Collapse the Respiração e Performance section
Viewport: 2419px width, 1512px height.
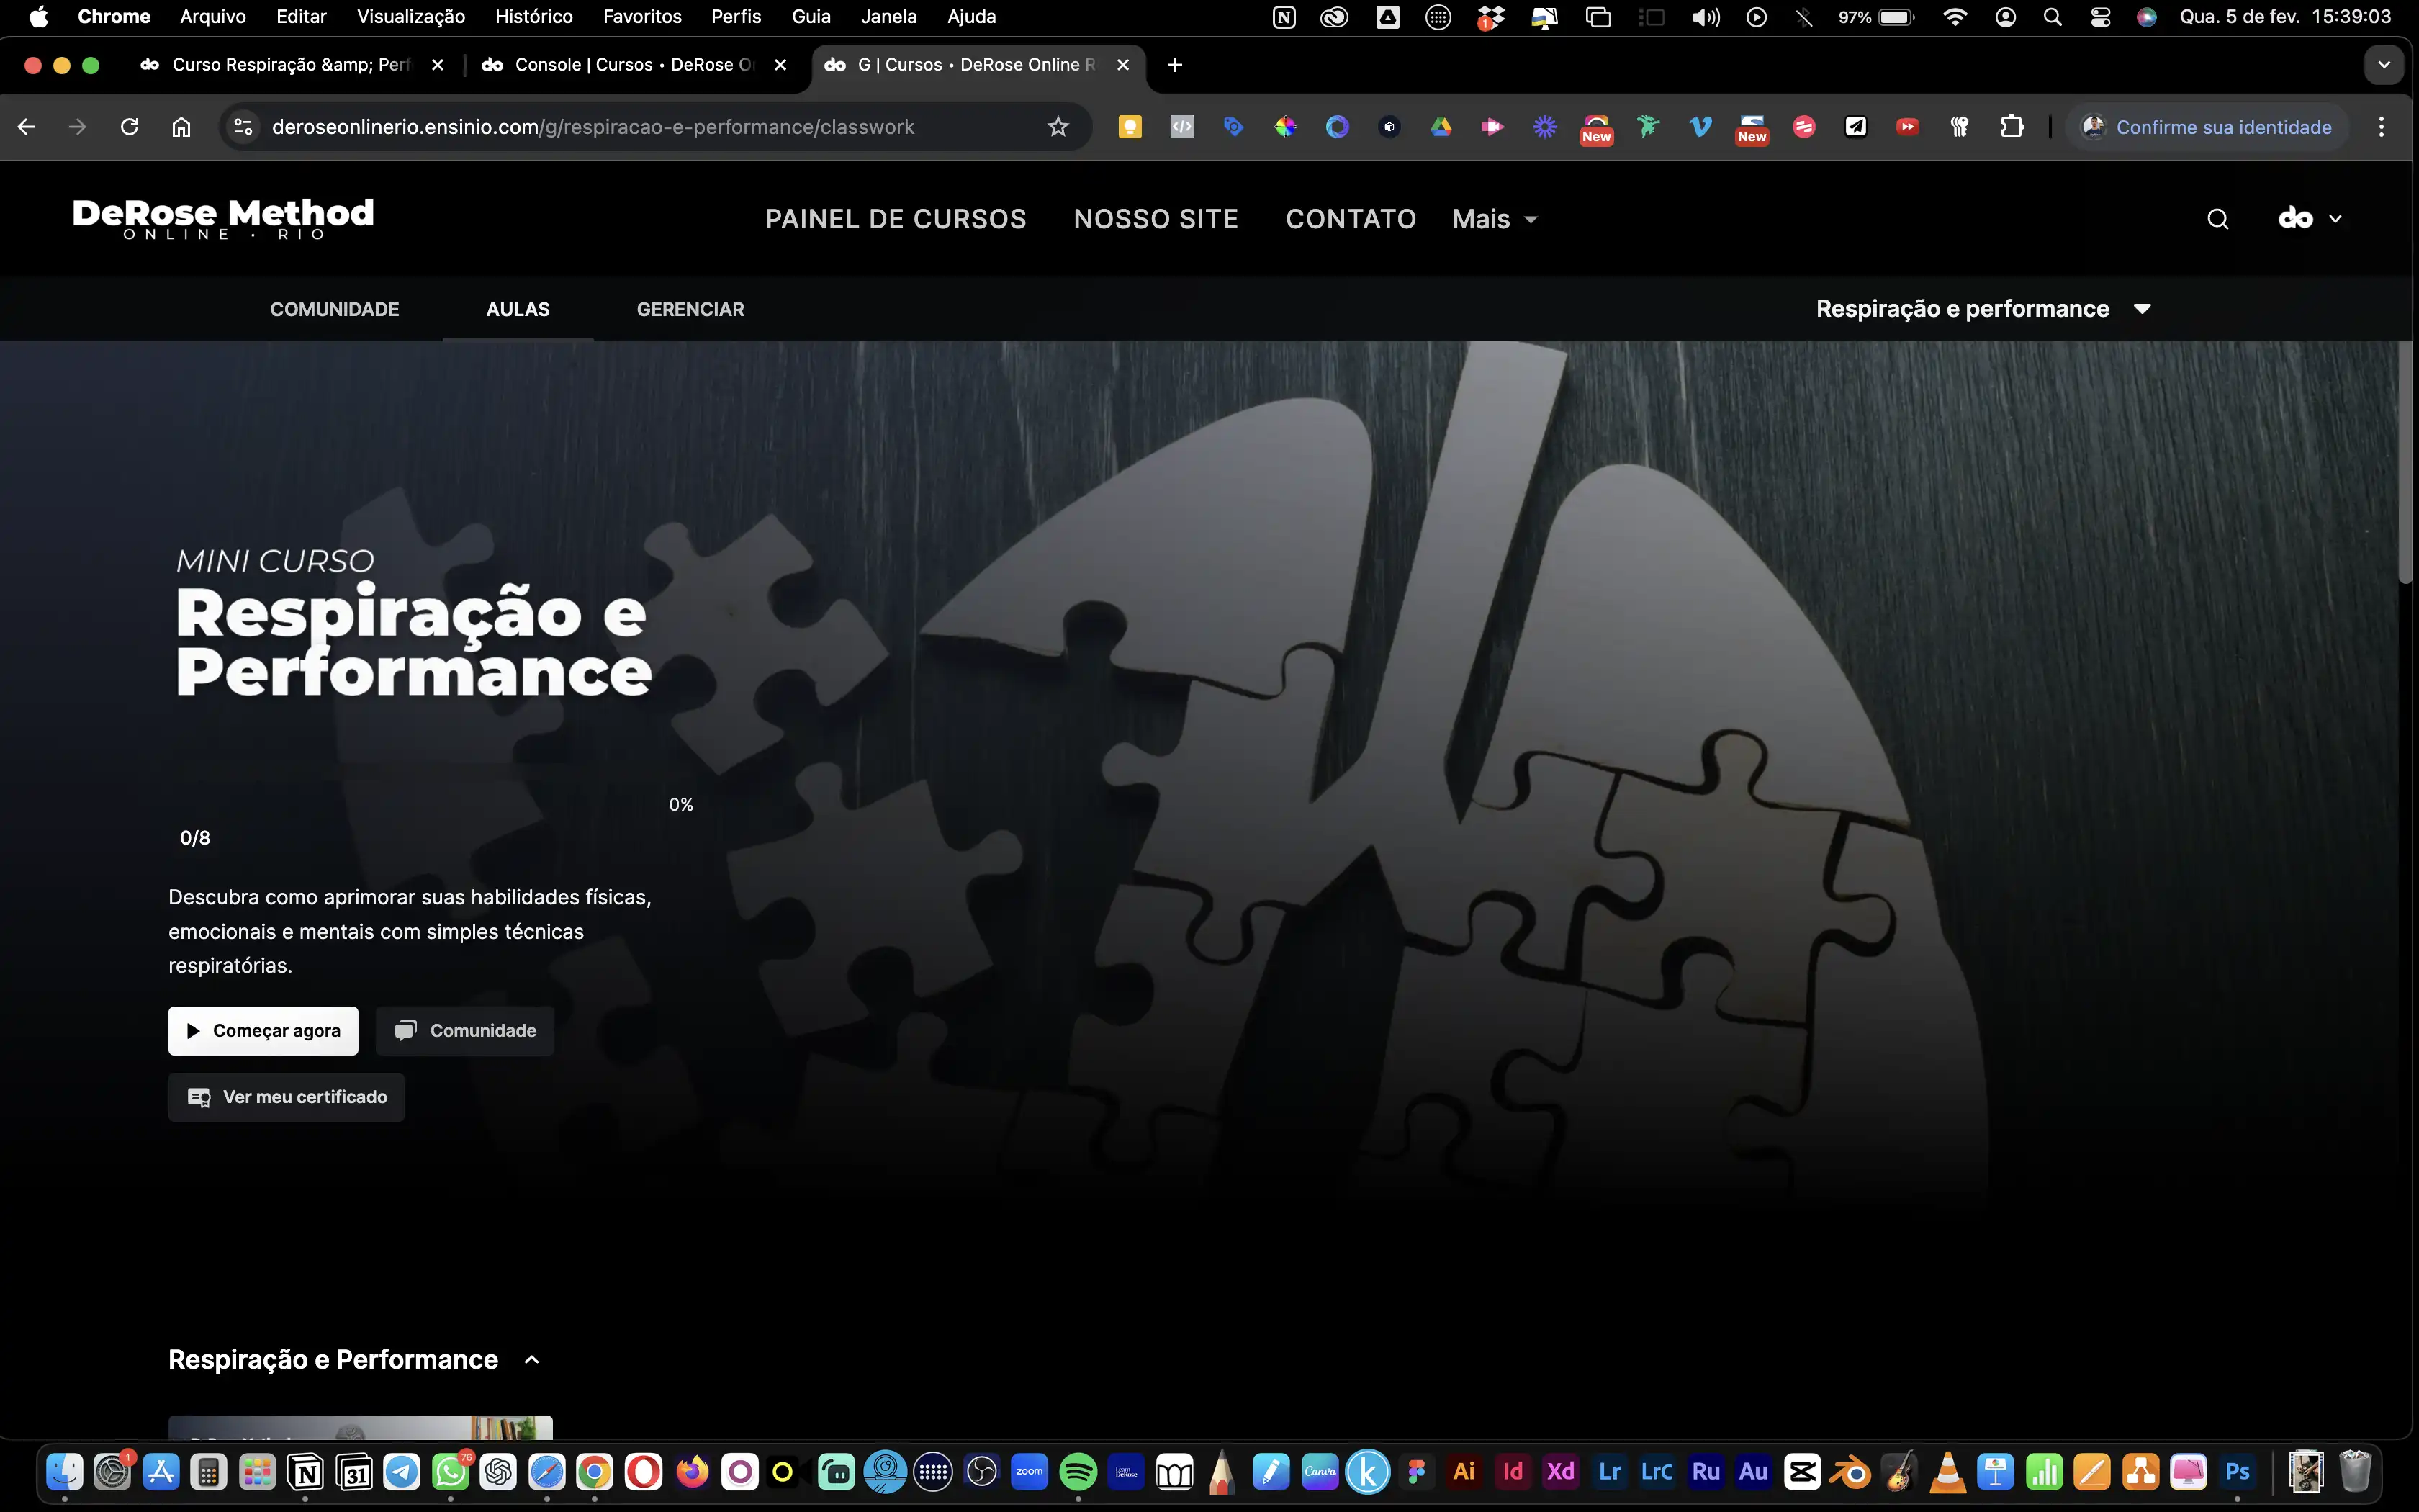(532, 1360)
